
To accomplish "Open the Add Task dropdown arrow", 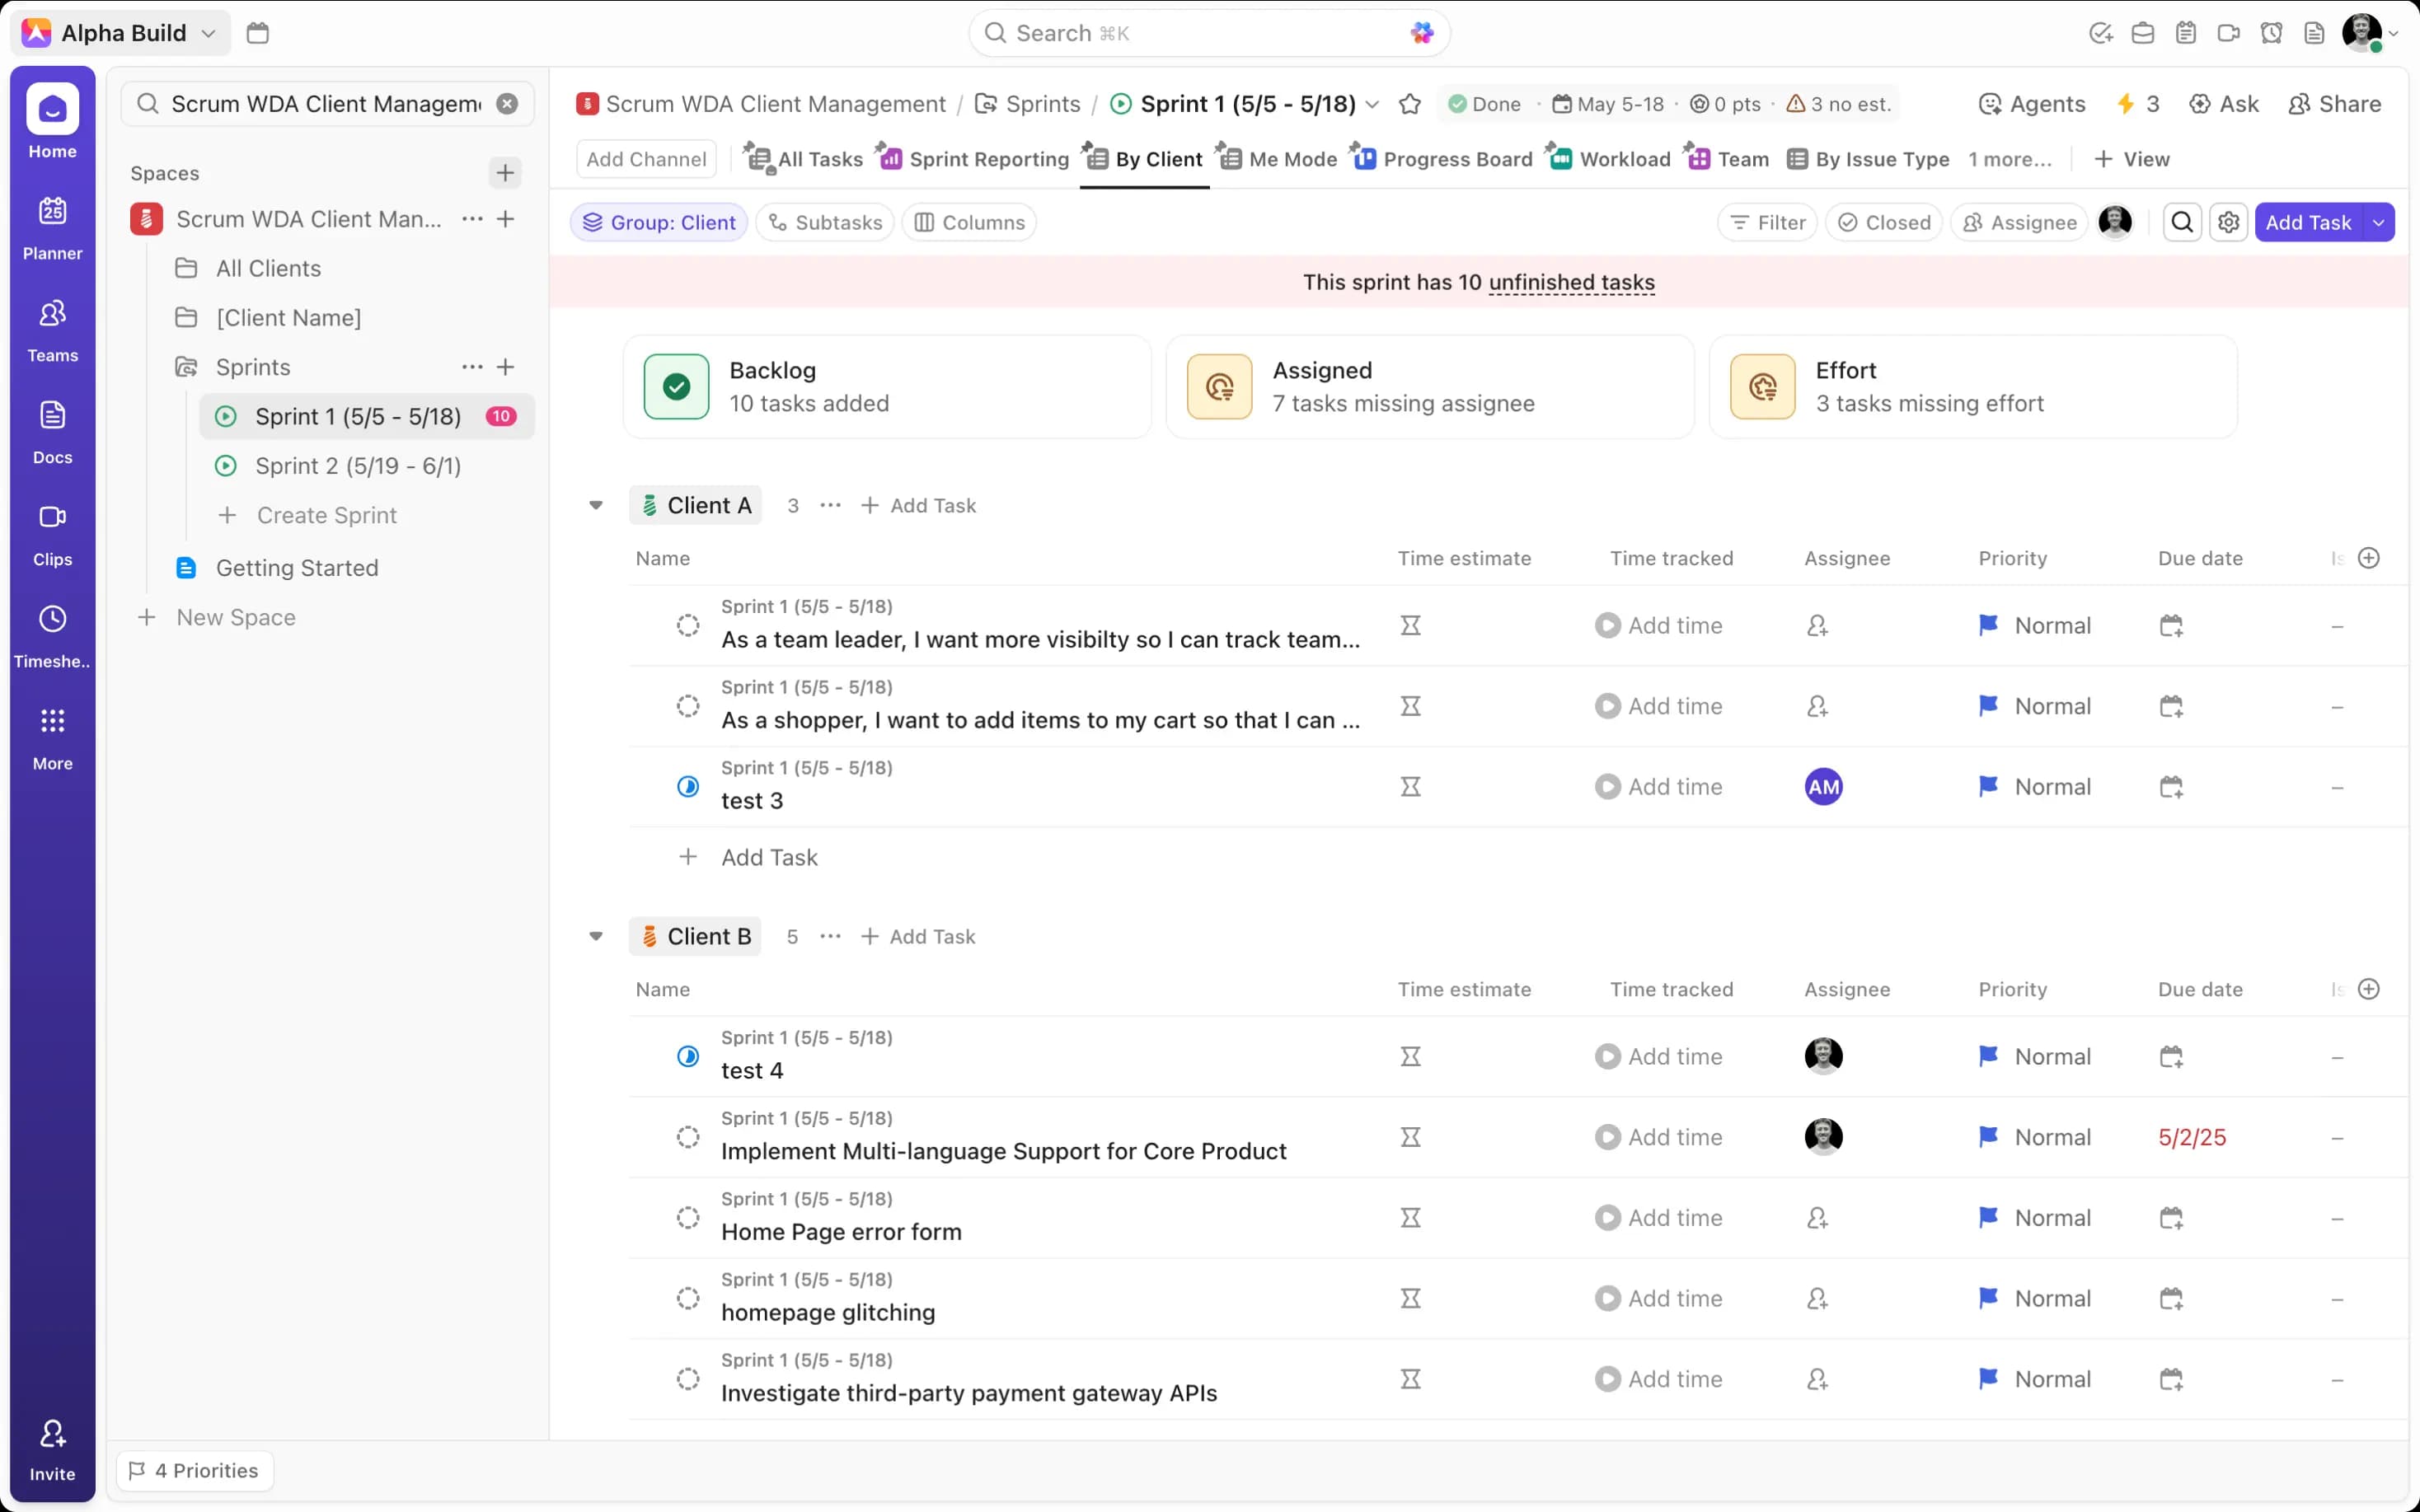I will 2378,222.
